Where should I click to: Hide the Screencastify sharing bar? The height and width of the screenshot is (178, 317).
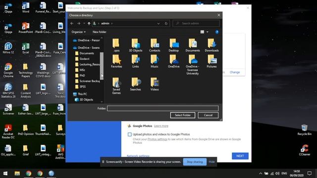point(211,162)
